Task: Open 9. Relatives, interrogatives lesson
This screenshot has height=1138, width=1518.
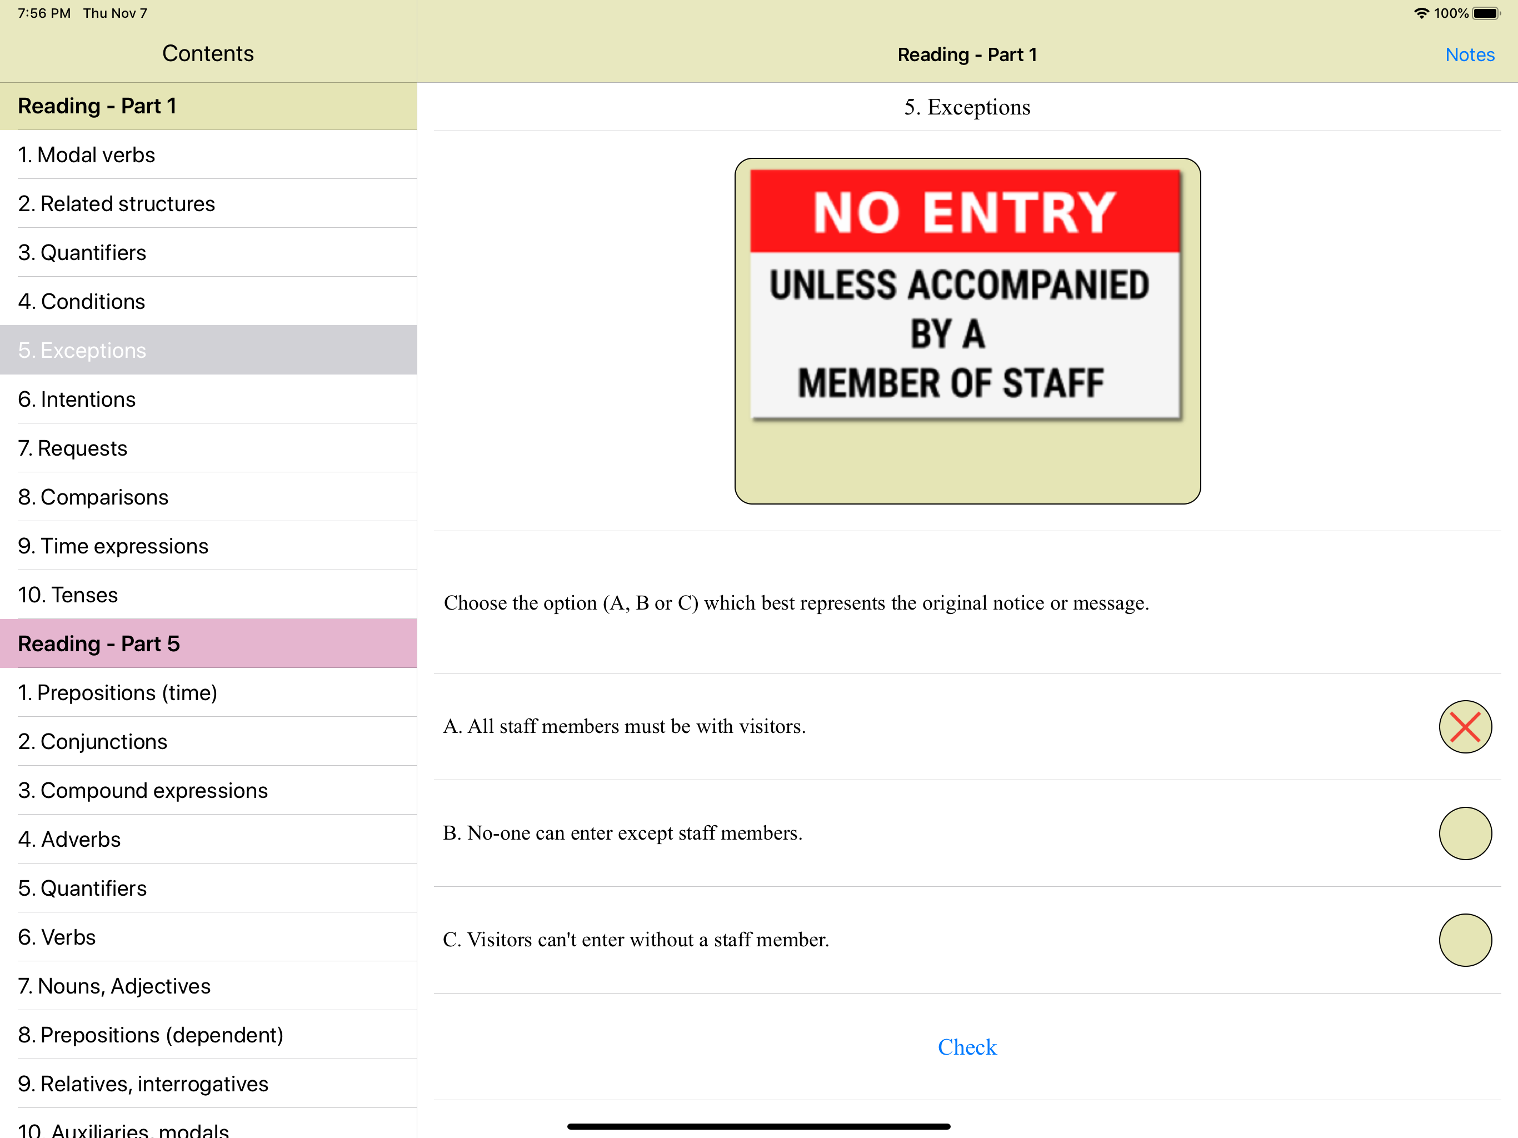Action: click(x=208, y=1083)
